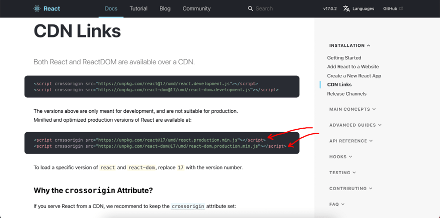Expand the FAQ section
Screen dimensions: 440x218
click(336, 205)
